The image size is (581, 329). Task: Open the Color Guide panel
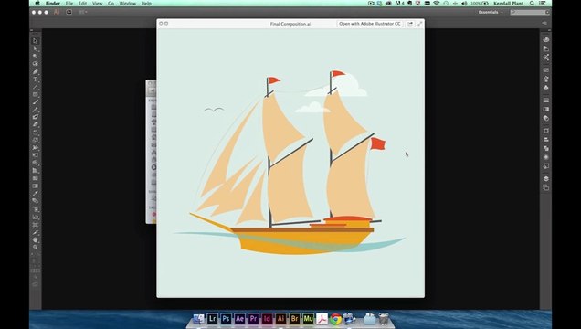point(545,48)
